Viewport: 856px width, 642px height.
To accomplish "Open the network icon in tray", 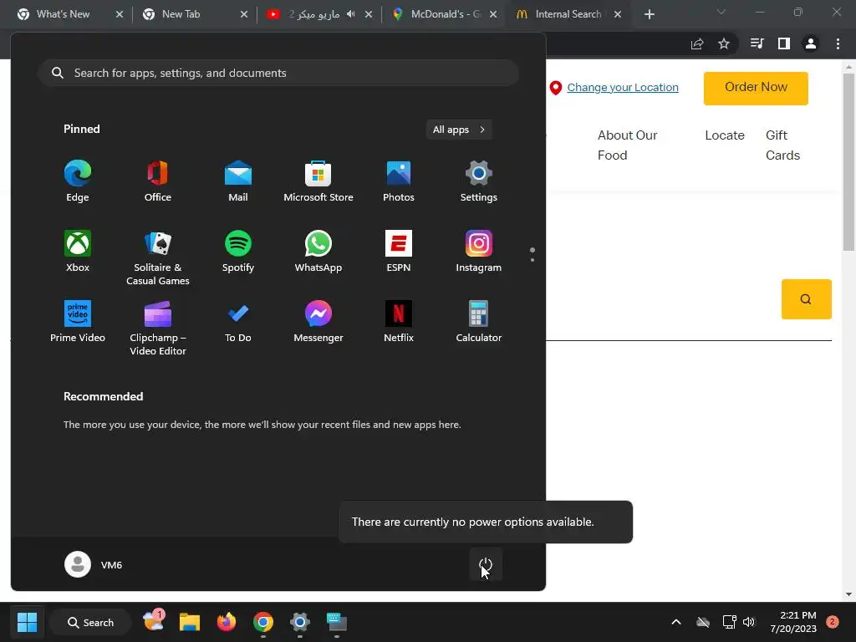I will pyautogui.click(x=729, y=622).
